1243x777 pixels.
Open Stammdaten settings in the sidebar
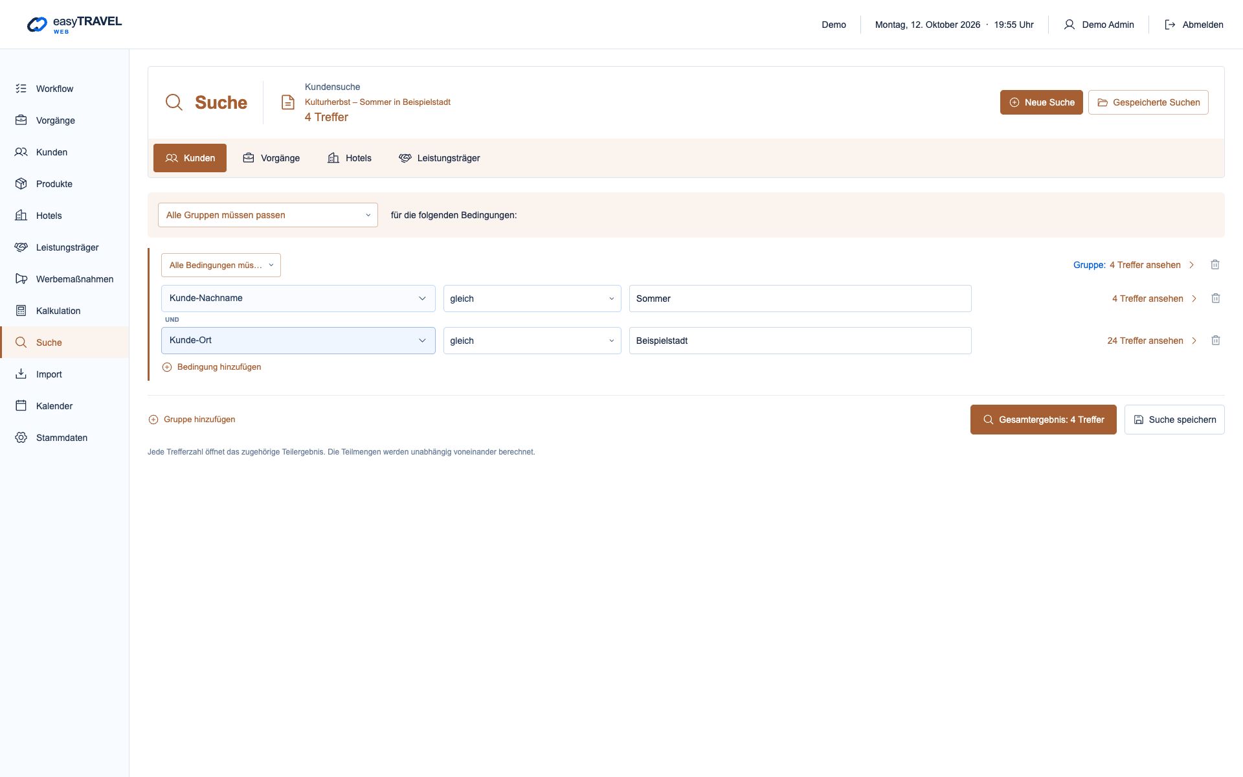click(x=64, y=438)
